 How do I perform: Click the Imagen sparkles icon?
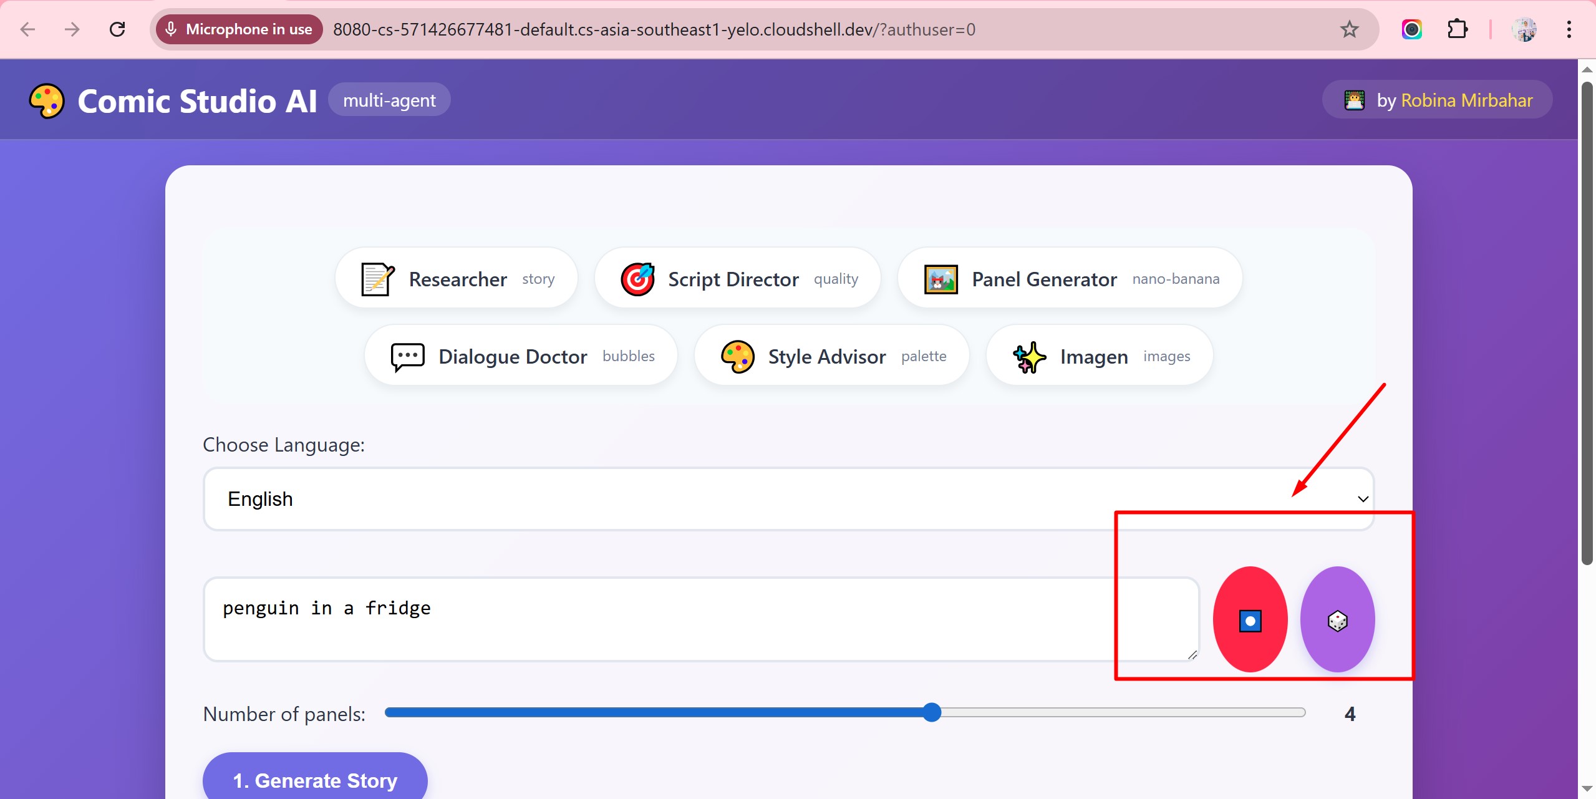tap(1029, 357)
